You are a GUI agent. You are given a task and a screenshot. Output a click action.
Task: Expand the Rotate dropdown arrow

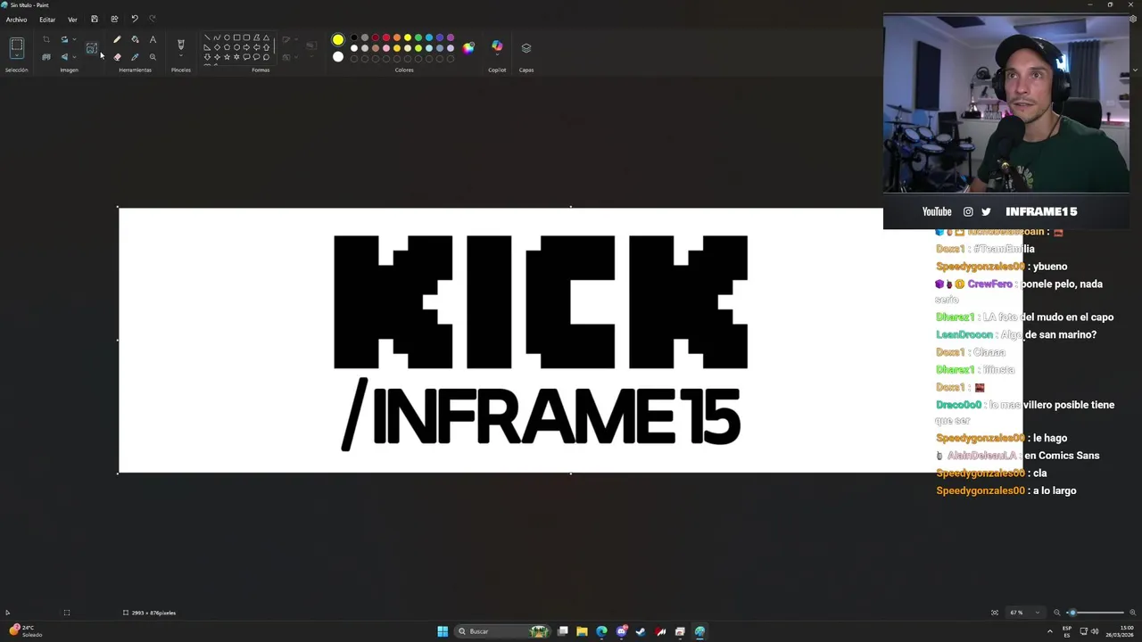pyautogui.click(x=74, y=39)
